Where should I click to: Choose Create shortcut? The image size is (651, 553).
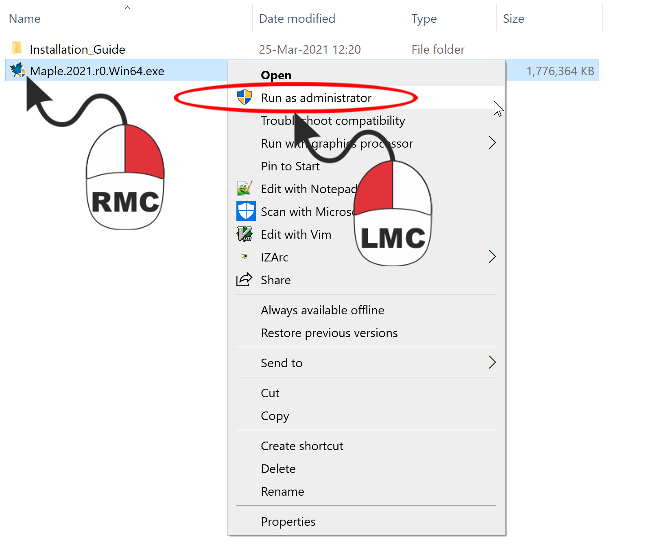302,446
